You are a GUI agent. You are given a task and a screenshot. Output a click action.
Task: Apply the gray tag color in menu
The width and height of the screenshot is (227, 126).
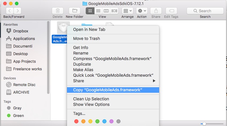click(118, 121)
